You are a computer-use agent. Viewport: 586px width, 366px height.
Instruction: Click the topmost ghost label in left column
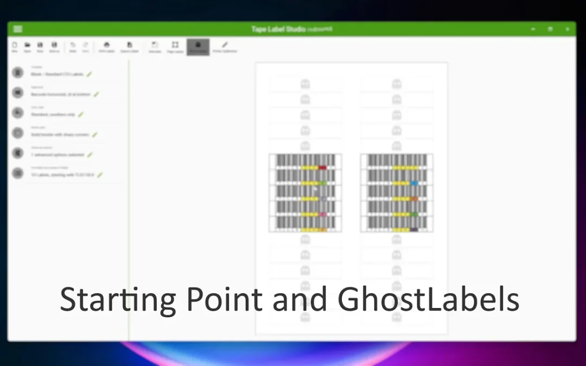[305, 85]
